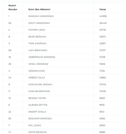The height and width of the screenshot is (134, 126).
Task: Click BESNIK TAHIRI in the table
Action: [x=37, y=98]
